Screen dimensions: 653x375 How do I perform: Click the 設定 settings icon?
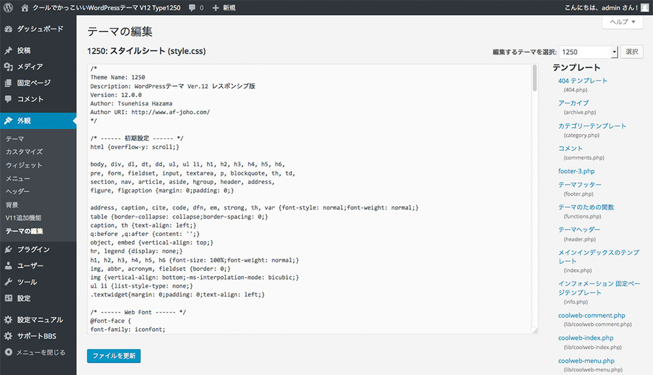pos(8,298)
